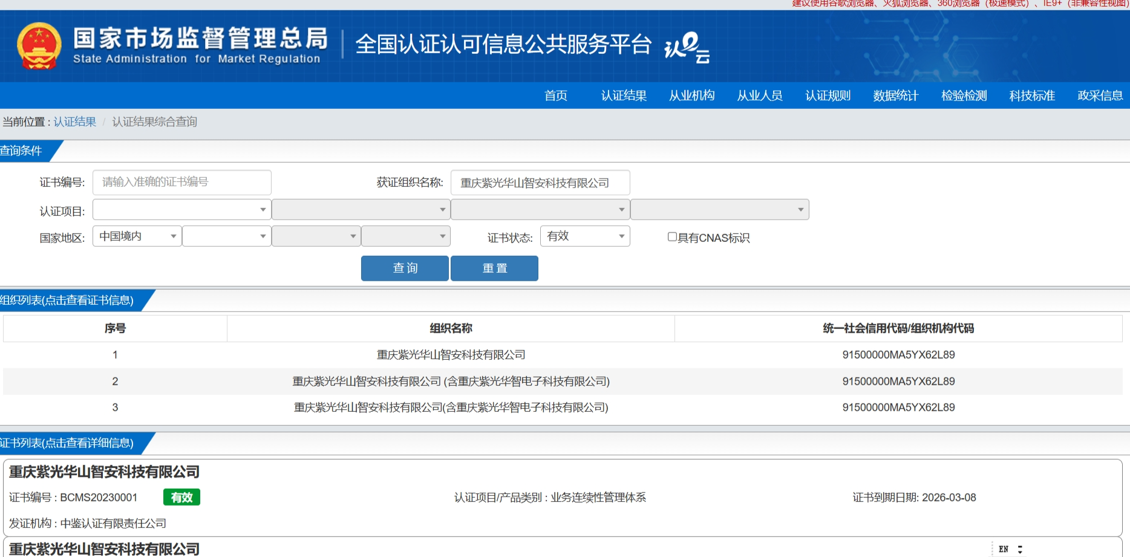Click the 统一社会信用代码/组织机构代码 header

pyautogui.click(x=898, y=328)
